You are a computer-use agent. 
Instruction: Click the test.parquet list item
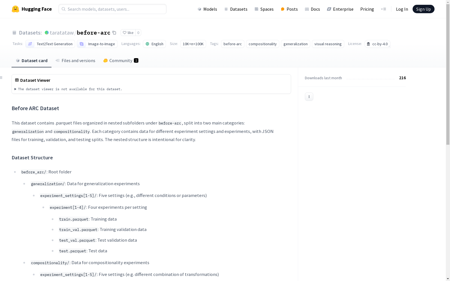83,251
